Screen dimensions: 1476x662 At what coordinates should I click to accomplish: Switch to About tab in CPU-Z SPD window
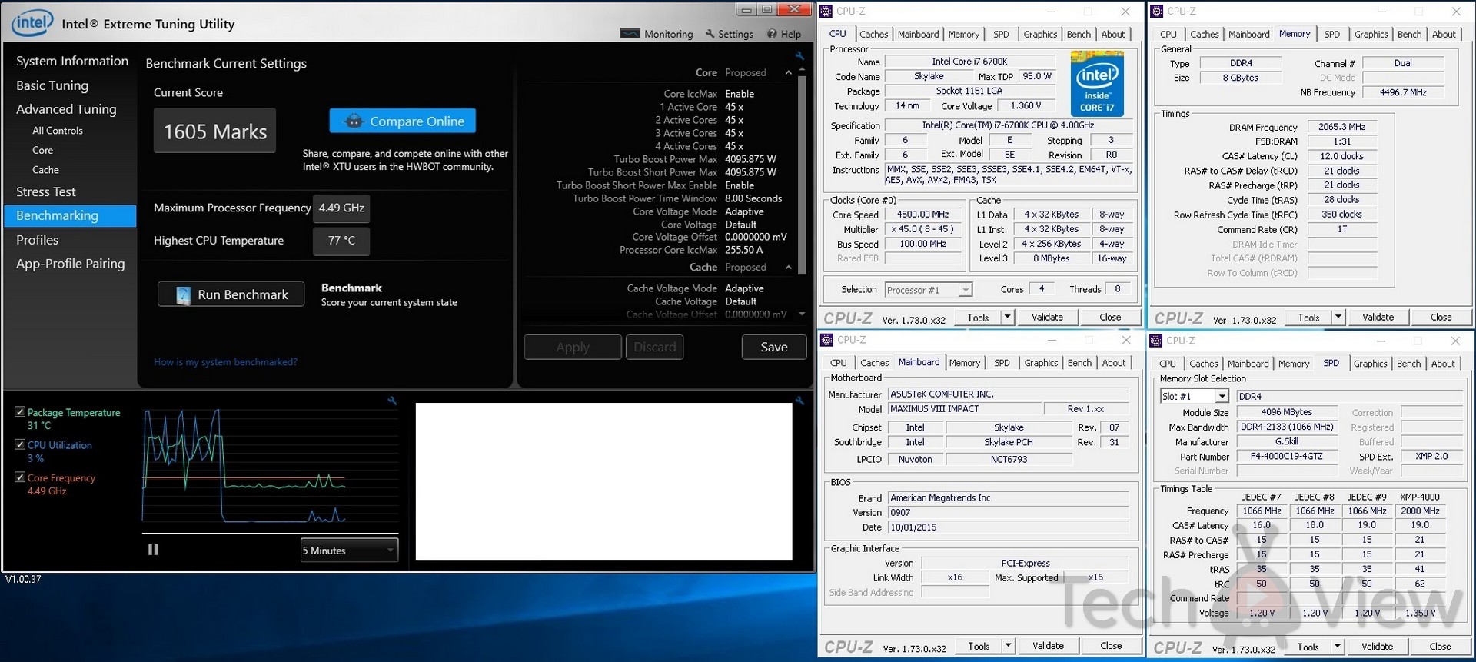coord(1443,364)
